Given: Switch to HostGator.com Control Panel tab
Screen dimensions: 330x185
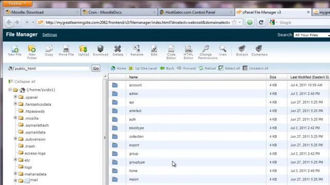Looking at the screenshot, I should (x=196, y=12).
